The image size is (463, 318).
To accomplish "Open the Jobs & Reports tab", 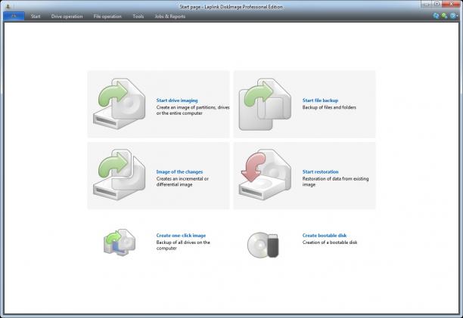I will [169, 17].
